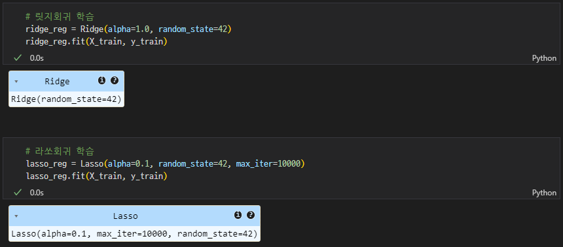Screen dimensions: 563x247
Task: Click the Lasso cell success checkmark
Action: coord(17,193)
